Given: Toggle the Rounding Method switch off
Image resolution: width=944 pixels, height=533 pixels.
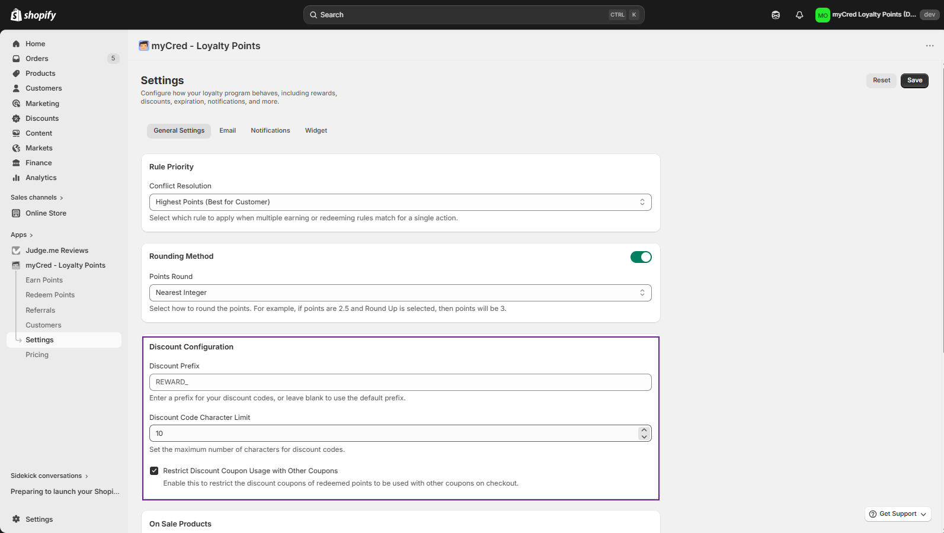Looking at the screenshot, I should (641, 257).
